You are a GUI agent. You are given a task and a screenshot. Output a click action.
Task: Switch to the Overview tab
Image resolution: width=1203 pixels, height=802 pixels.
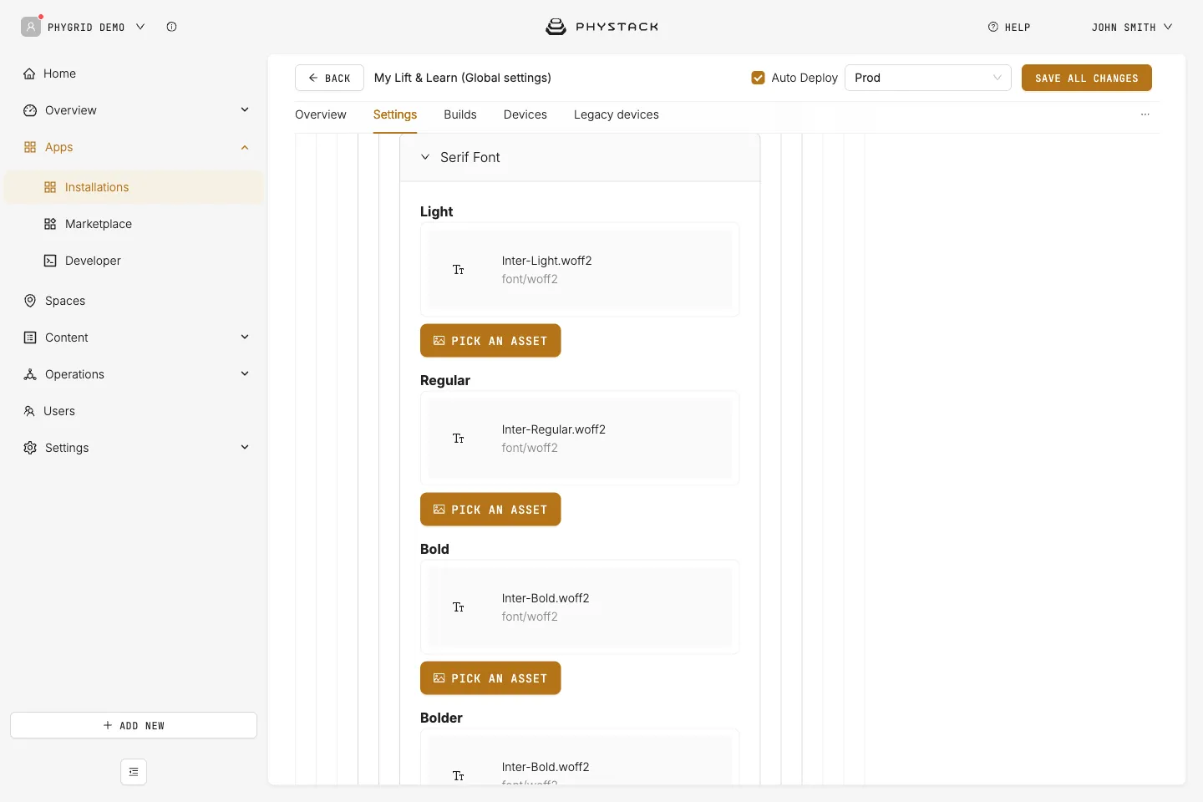[321, 114]
